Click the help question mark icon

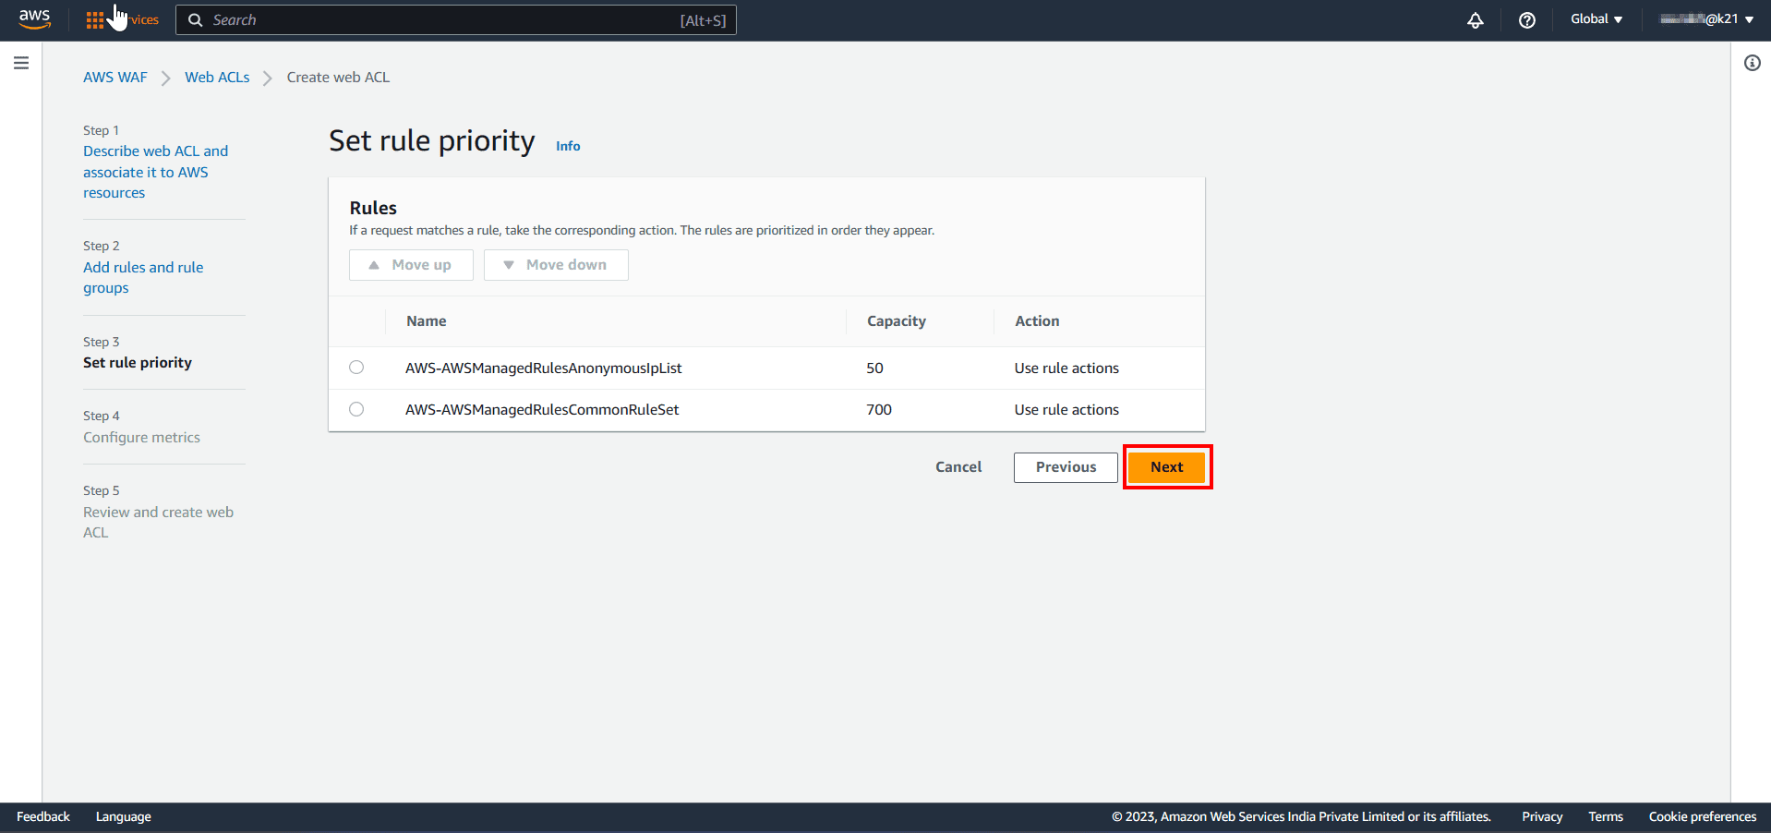point(1526,20)
